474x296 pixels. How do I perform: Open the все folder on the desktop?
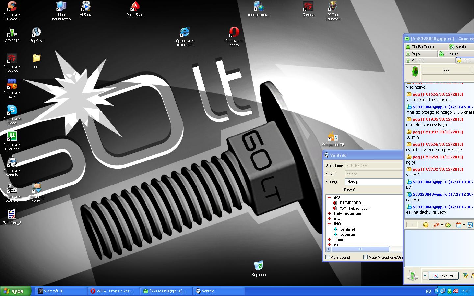tap(37, 61)
